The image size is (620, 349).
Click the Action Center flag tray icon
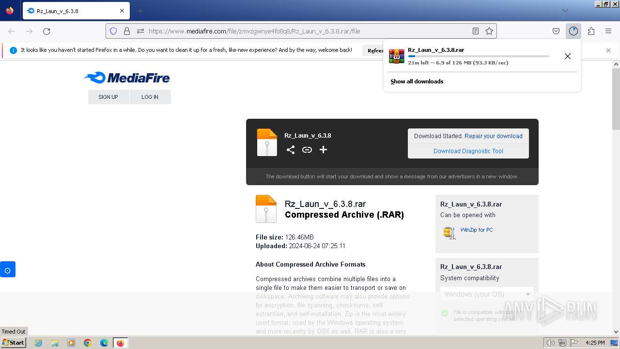point(573,343)
